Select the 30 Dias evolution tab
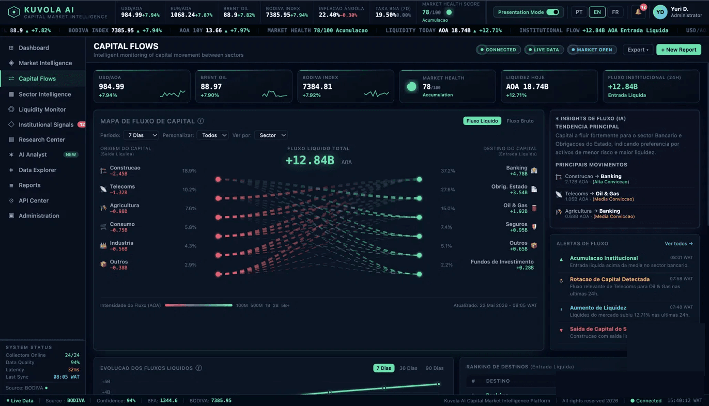The width and height of the screenshot is (709, 406). 408,368
